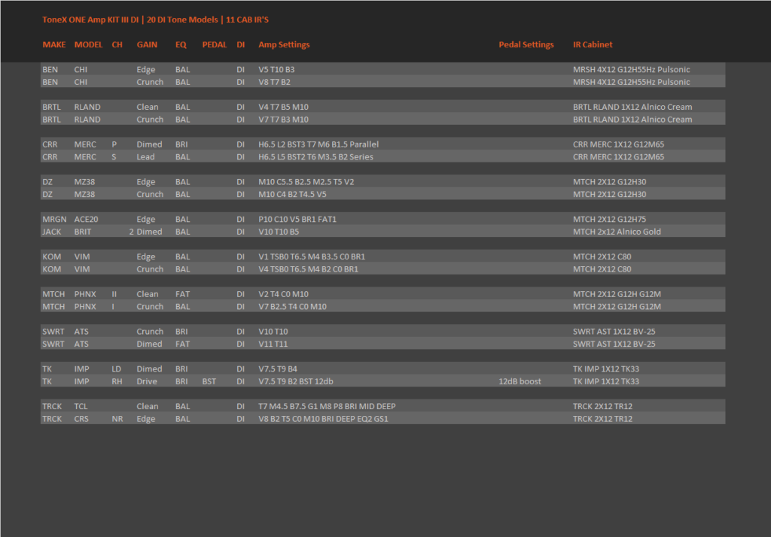Viewport: 771px width, 537px height.
Task: Select cell 'V7.5 T9 B4'
Action: pyautogui.click(x=278, y=369)
